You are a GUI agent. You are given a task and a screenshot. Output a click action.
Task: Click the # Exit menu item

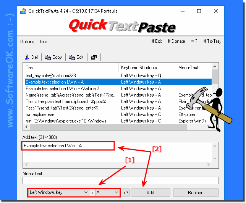tap(157, 41)
